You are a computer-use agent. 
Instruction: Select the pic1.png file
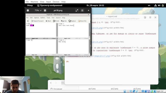pos(92,89)
